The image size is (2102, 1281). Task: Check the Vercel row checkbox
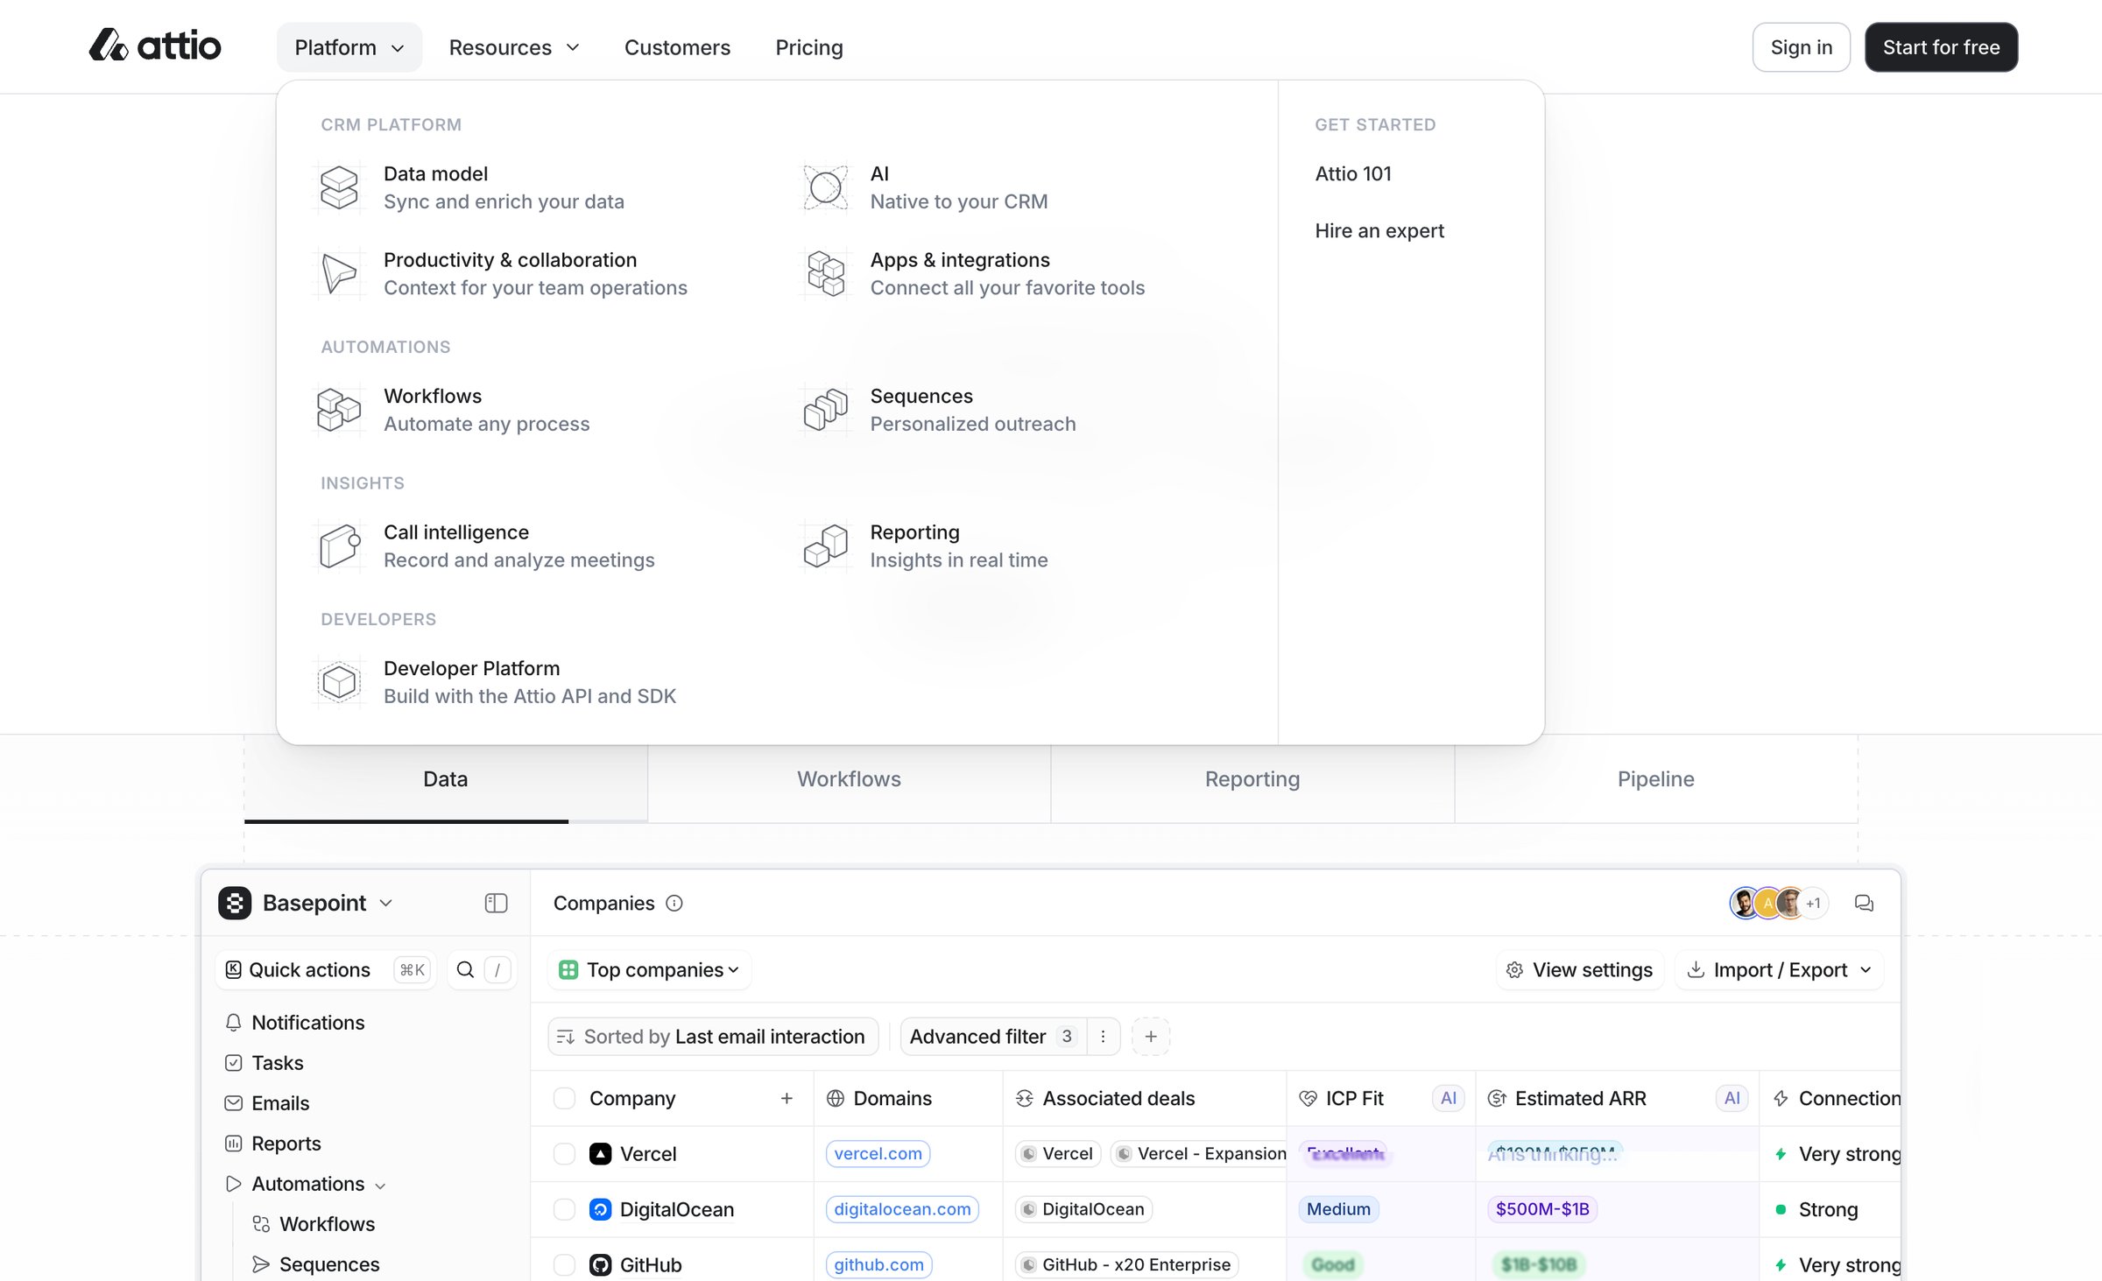565,1153
